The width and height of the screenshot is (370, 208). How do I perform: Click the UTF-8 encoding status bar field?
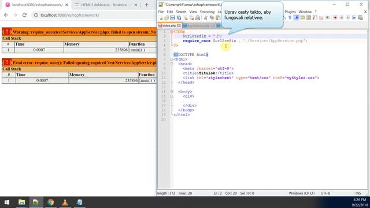pos(325,193)
